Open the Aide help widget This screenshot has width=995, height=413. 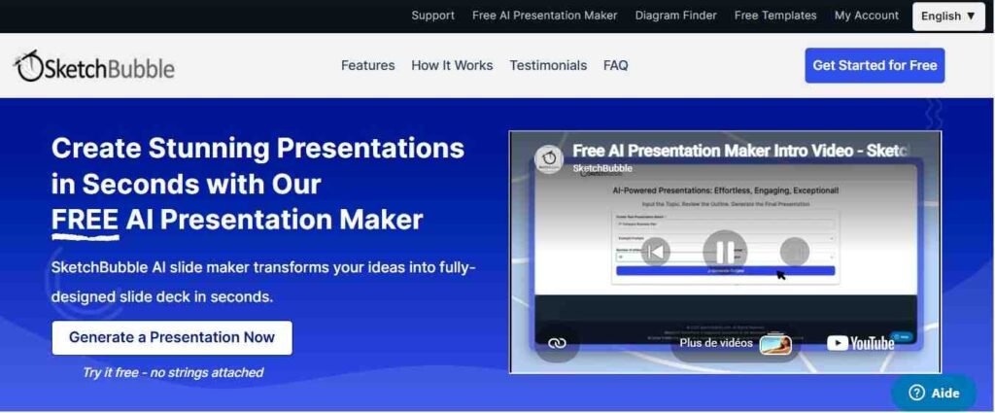[x=934, y=393]
